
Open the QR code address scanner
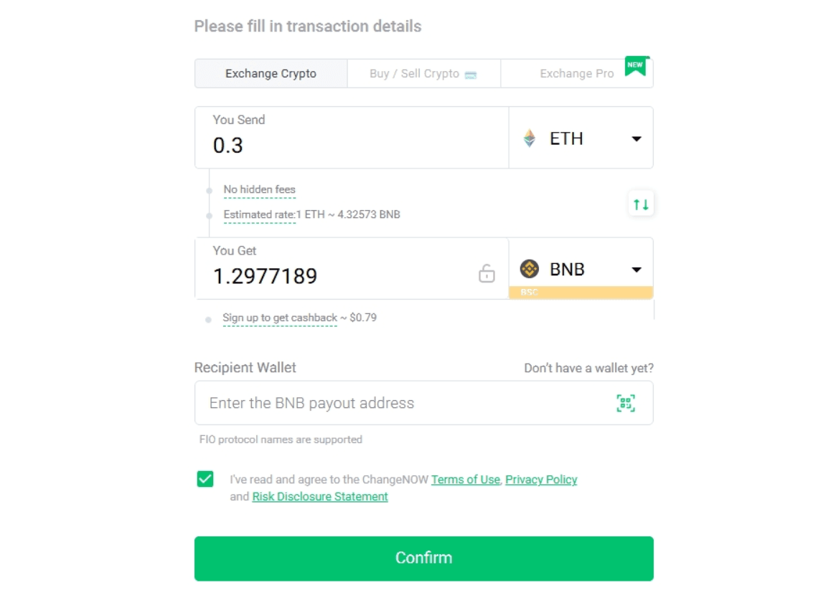[625, 402]
